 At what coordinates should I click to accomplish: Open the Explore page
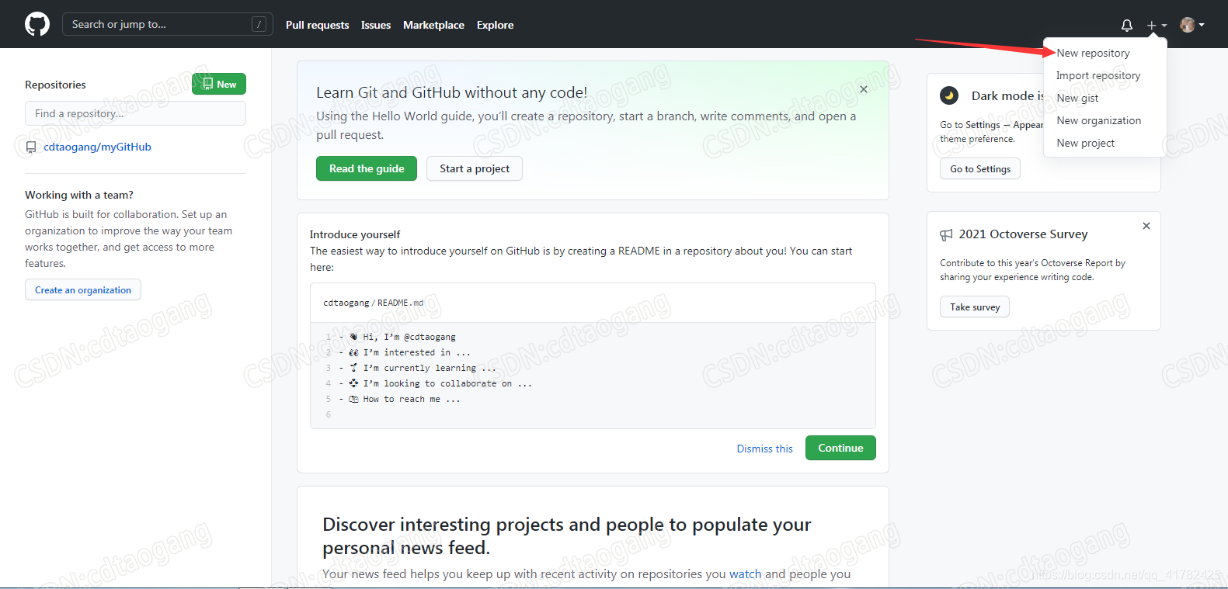pyautogui.click(x=495, y=25)
